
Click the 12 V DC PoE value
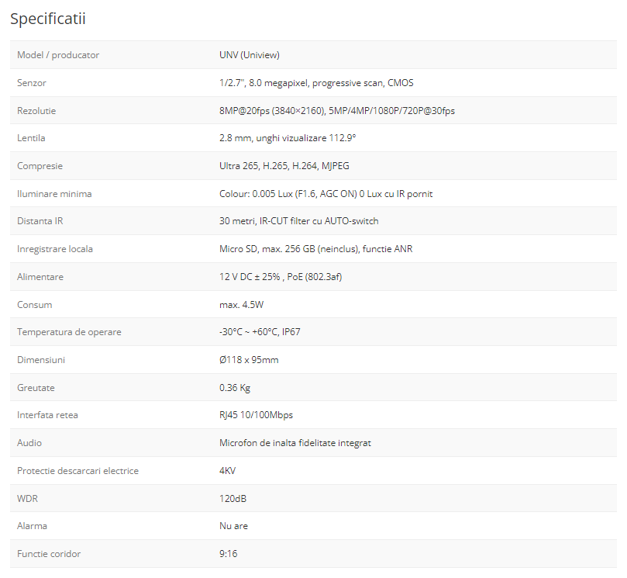(x=281, y=277)
